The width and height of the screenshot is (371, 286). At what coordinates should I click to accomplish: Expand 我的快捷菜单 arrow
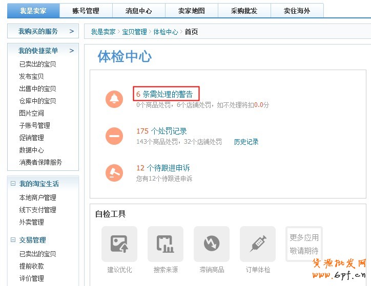click(x=71, y=51)
